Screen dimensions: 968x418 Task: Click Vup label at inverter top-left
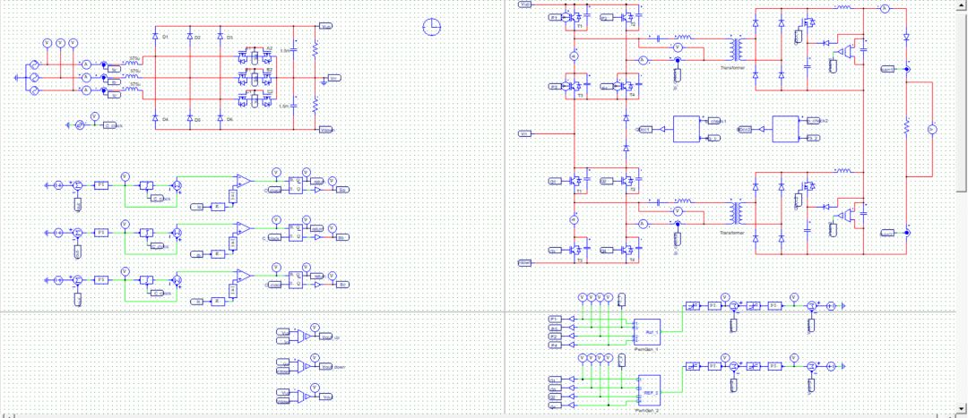(524, 4)
